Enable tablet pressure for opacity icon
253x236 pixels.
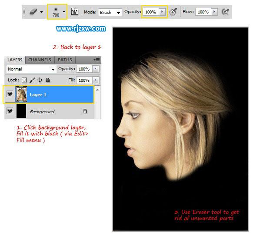click(173, 12)
